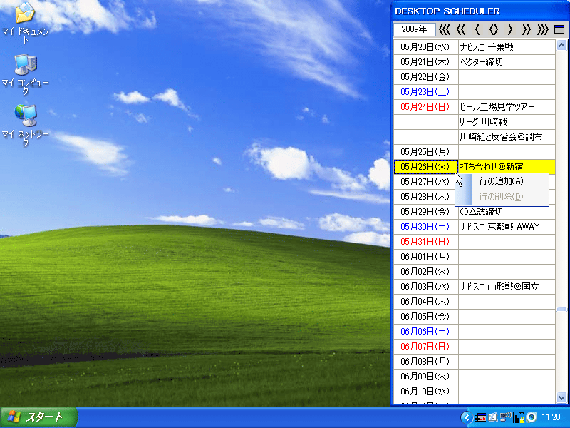The image size is (570, 428).
Task: Click the red 05月24日(日) date cell
Action: pos(425,107)
